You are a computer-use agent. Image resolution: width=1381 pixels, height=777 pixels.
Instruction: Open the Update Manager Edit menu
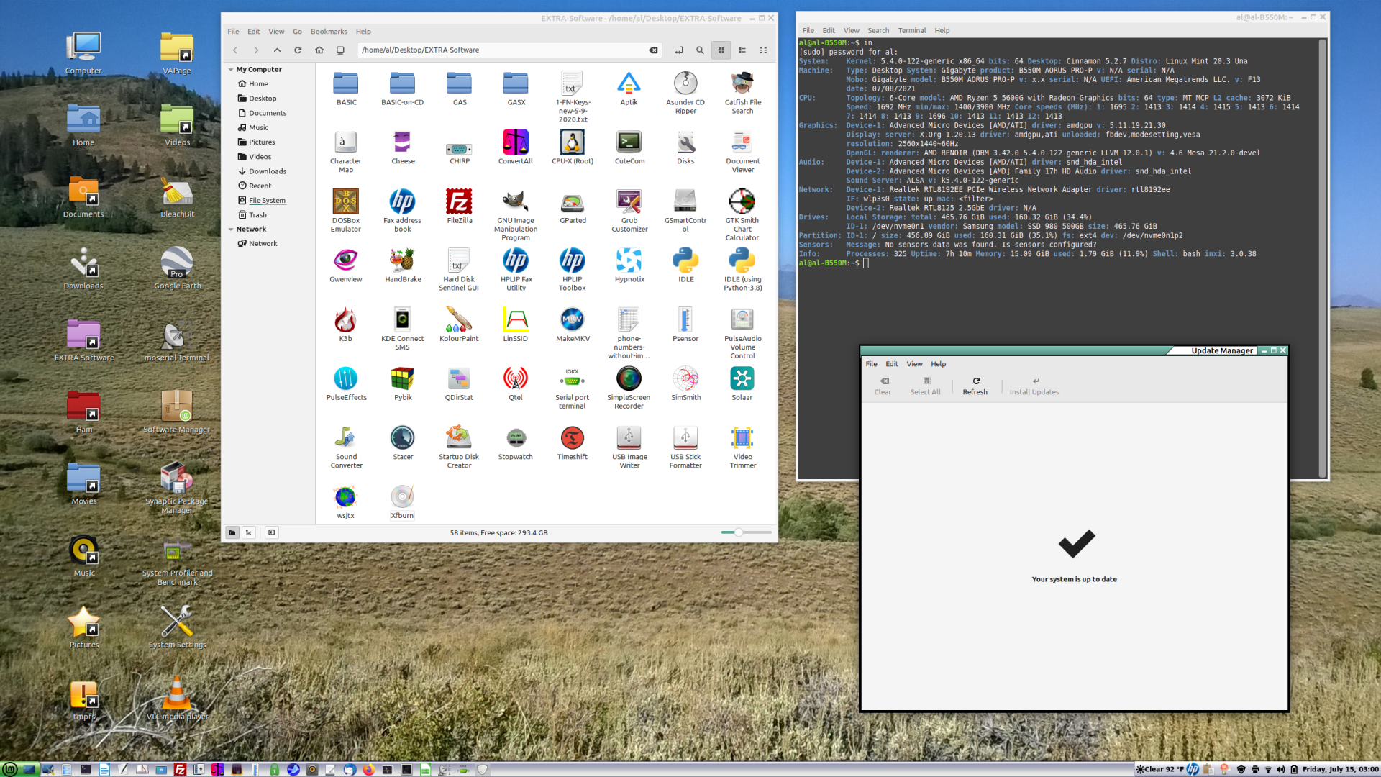click(x=892, y=364)
